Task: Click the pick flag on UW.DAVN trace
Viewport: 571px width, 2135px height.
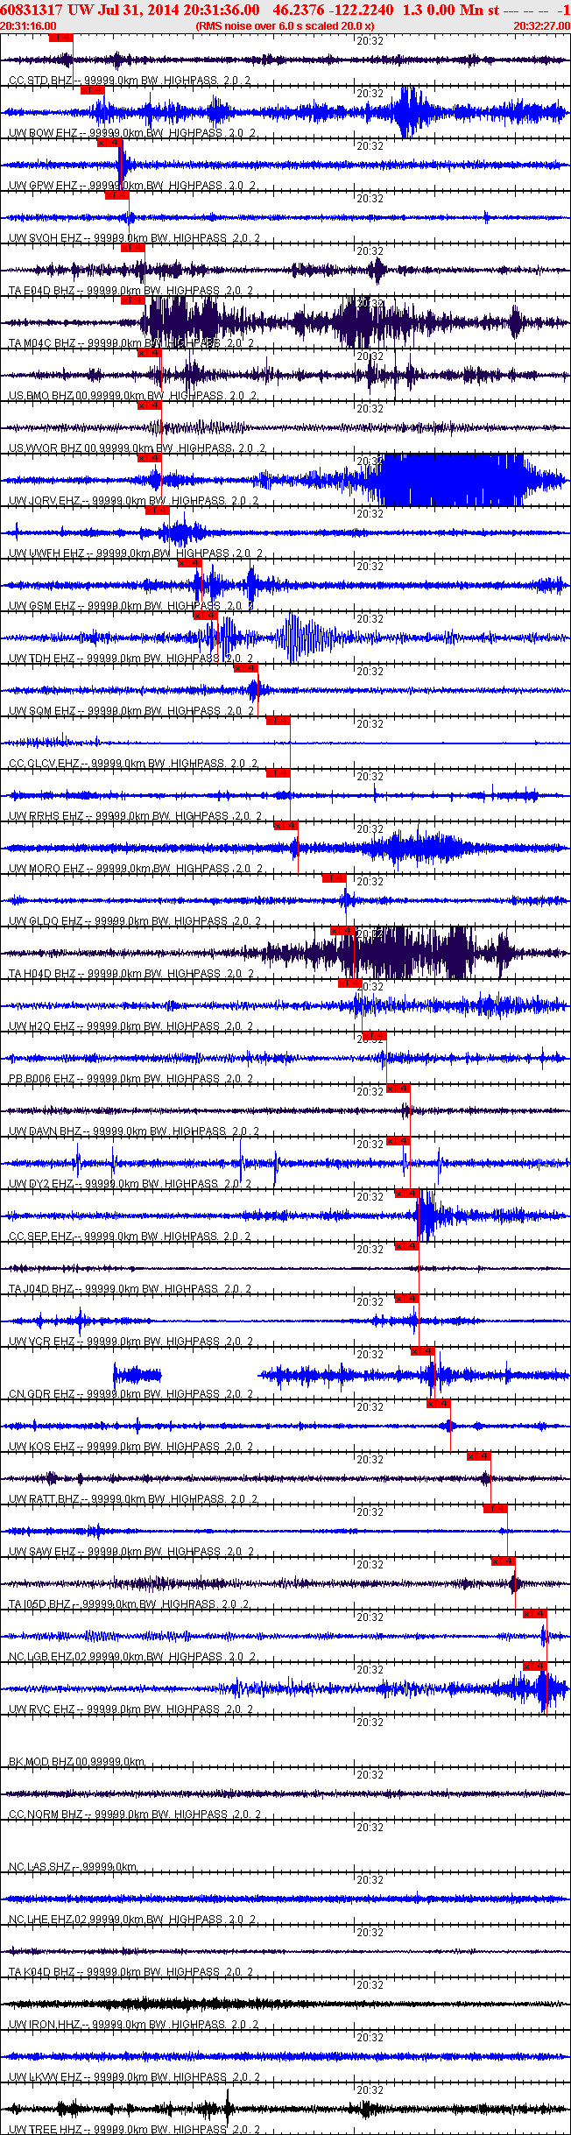Action: click(x=399, y=1089)
